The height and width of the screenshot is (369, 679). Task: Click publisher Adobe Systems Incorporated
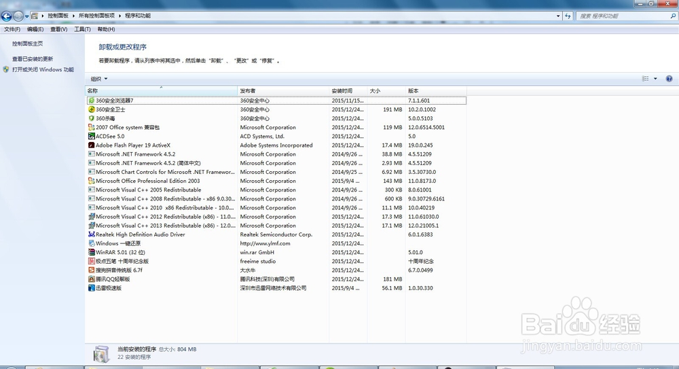276,145
